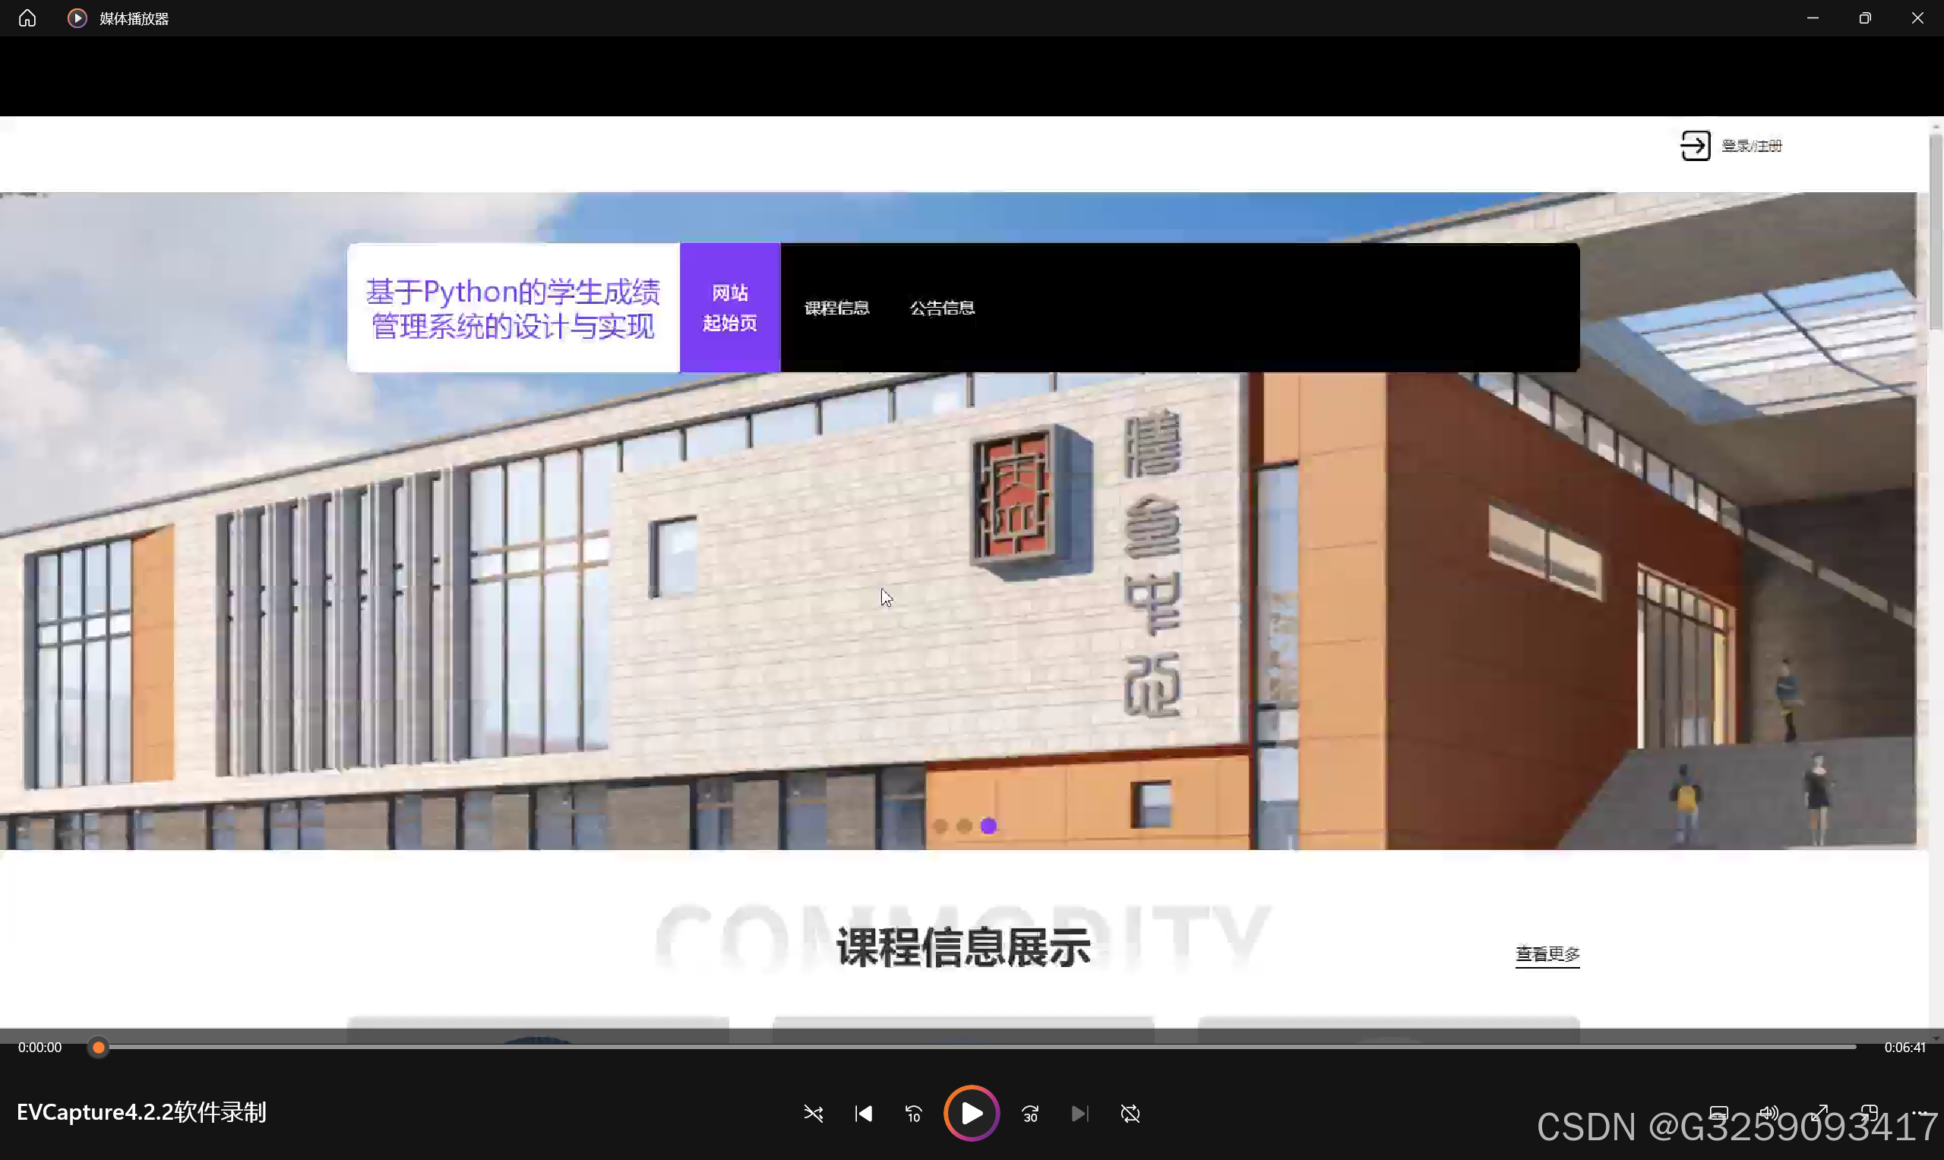The height and width of the screenshot is (1160, 1944).
Task: Select the middle carousel indicator dot
Action: [965, 826]
